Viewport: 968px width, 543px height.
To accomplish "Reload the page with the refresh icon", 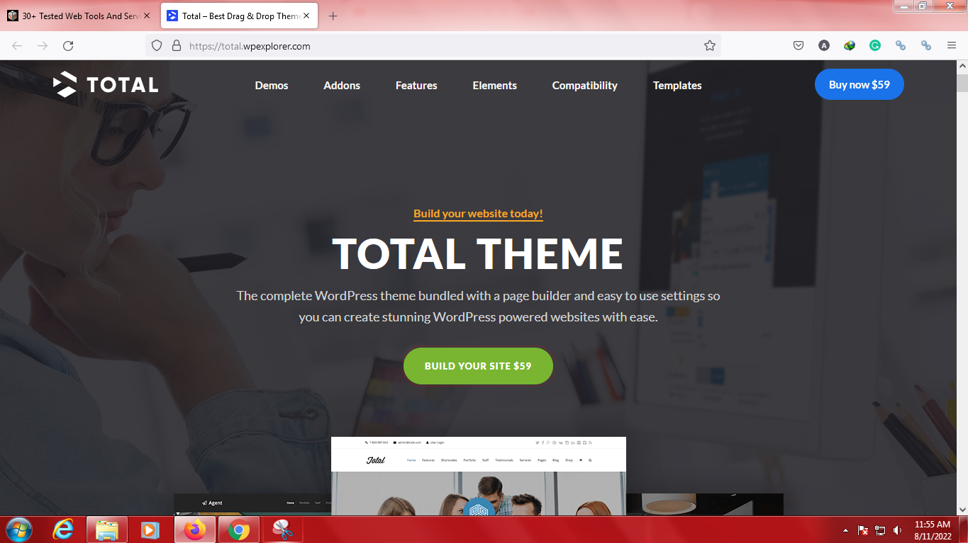I will click(x=68, y=46).
